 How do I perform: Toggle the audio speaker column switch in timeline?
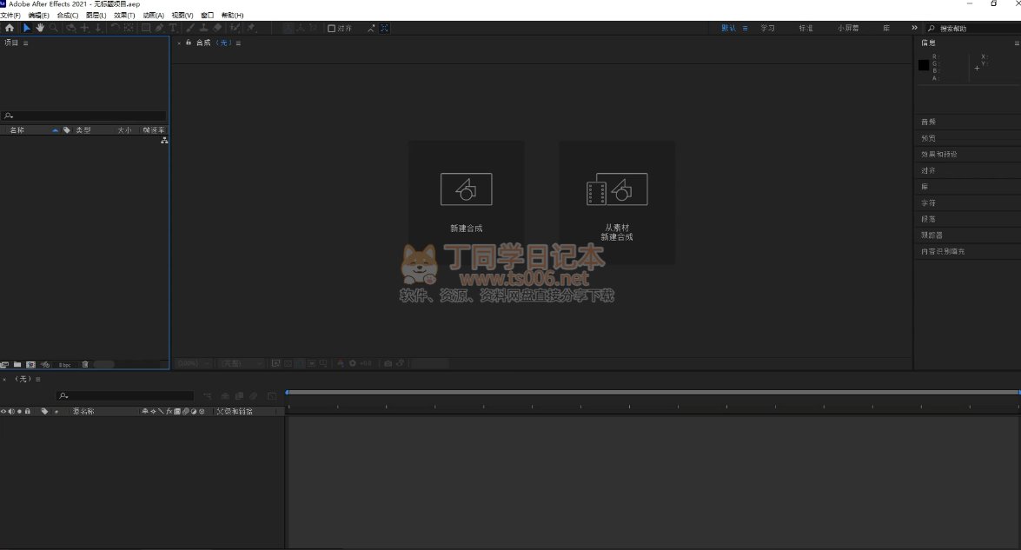11,411
